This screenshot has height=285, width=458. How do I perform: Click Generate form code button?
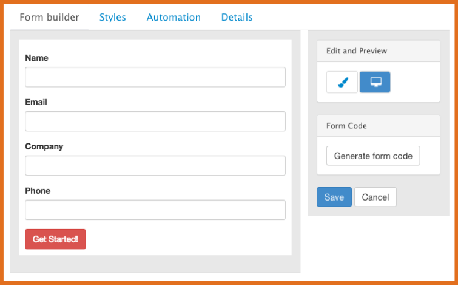pos(373,156)
